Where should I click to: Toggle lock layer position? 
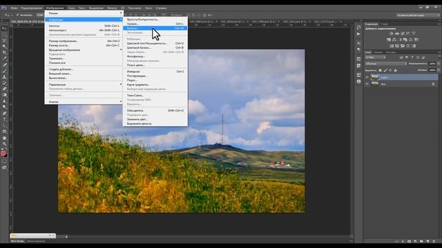(390, 70)
